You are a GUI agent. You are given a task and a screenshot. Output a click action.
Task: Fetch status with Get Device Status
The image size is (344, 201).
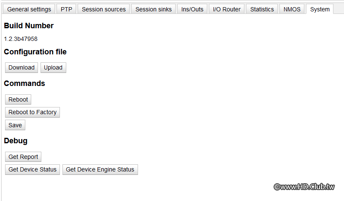tap(33, 169)
